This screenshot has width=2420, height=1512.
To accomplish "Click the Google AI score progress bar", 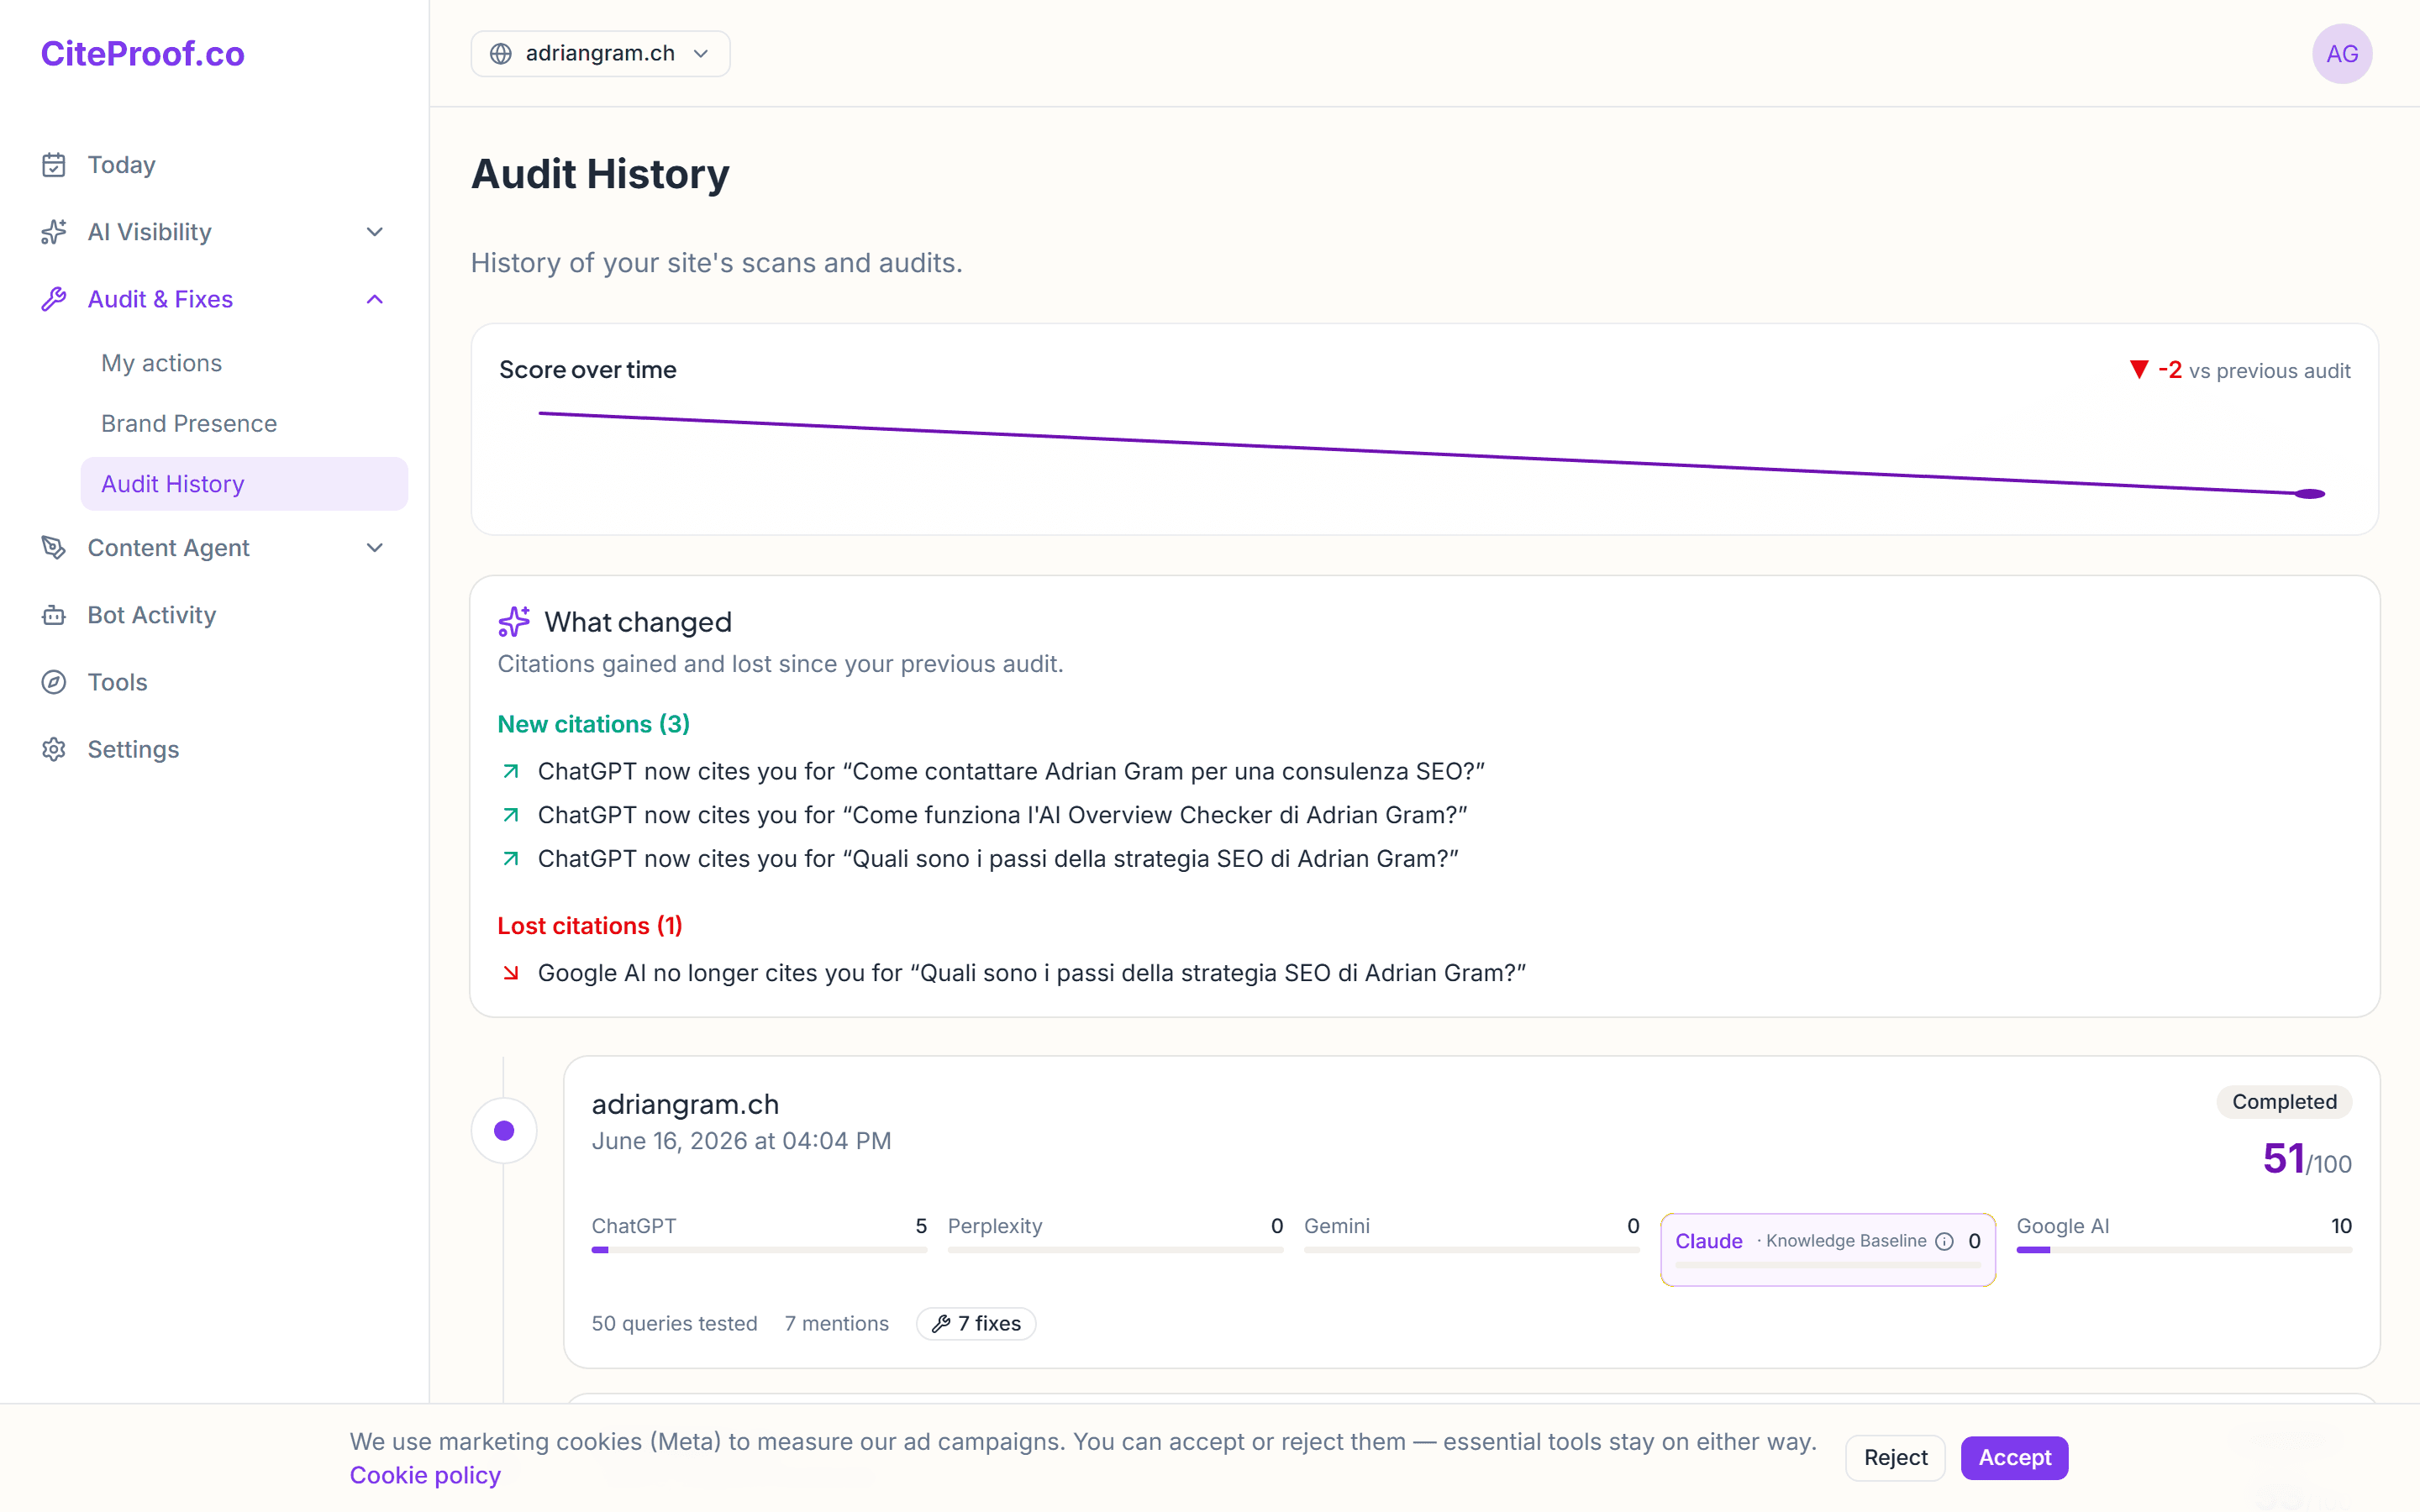I will pos(2184,1250).
